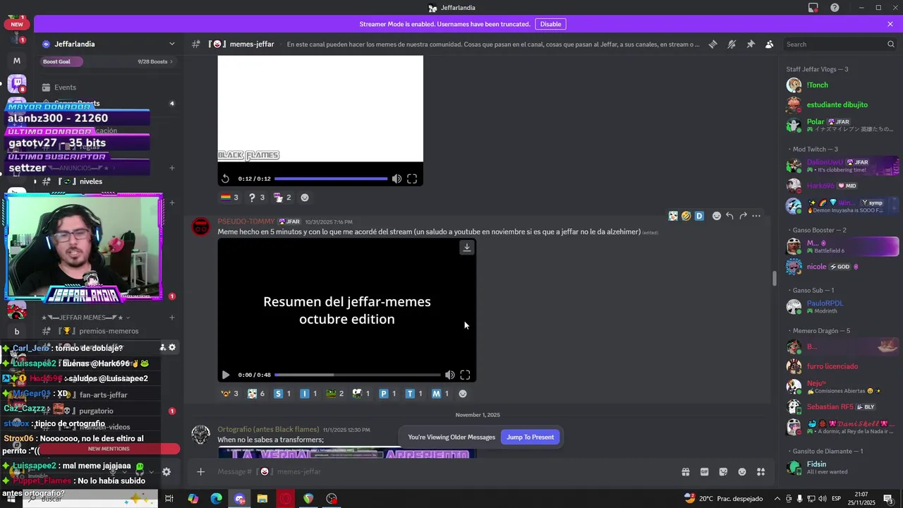903x508 pixels.
Task: Open File Explorer in the taskbar
Action: pyautogui.click(x=262, y=499)
